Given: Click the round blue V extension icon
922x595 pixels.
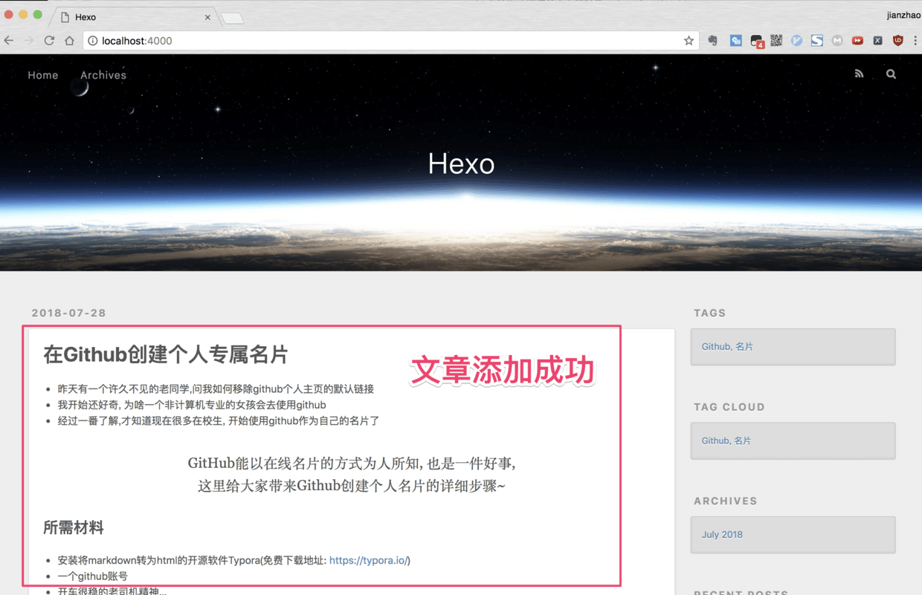Looking at the screenshot, I should tap(796, 41).
